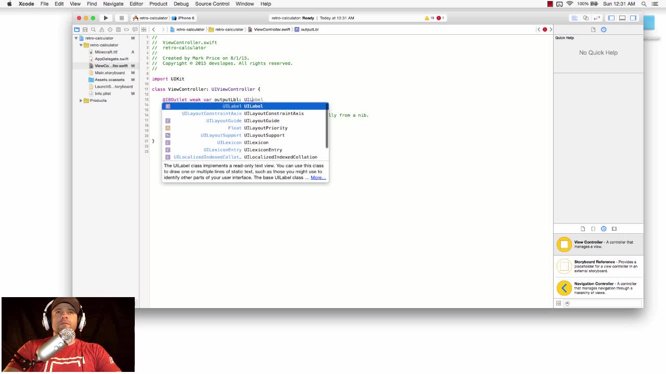The height and width of the screenshot is (374, 666).
Task: Toggle the Debug area visibility
Action: [622, 18]
